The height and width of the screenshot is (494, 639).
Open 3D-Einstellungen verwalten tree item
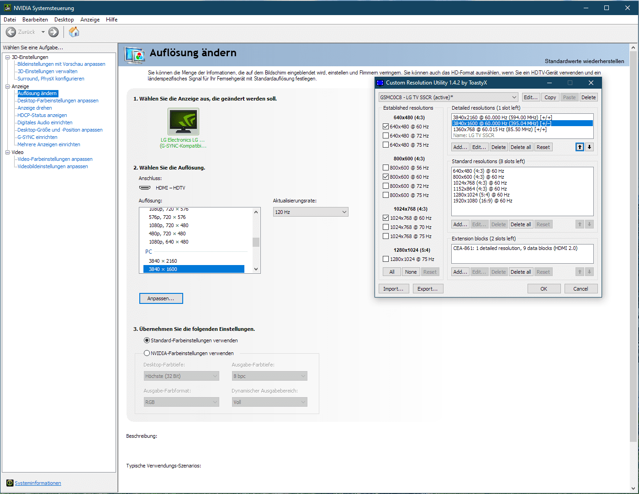pyautogui.click(x=48, y=71)
